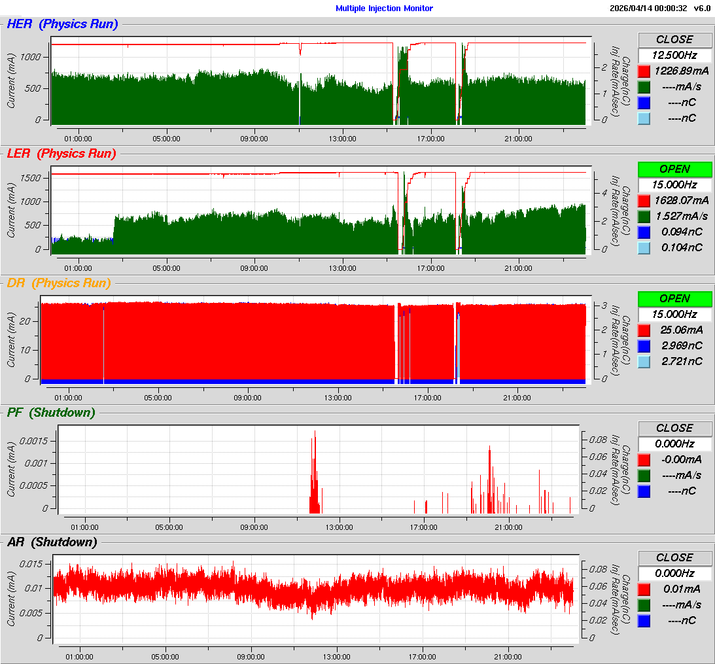This screenshot has width=715, height=664.
Task: Click the HER 12.500Hz frequency field
Action: [674, 55]
